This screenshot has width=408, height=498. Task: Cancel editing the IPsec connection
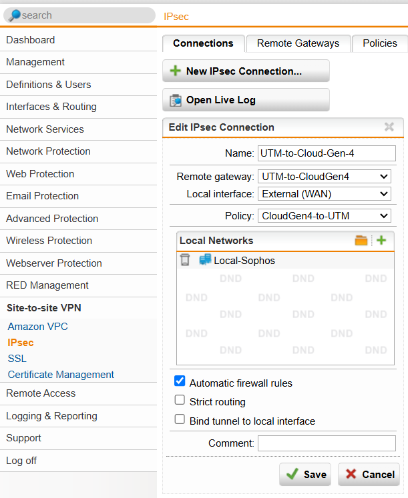click(x=369, y=474)
